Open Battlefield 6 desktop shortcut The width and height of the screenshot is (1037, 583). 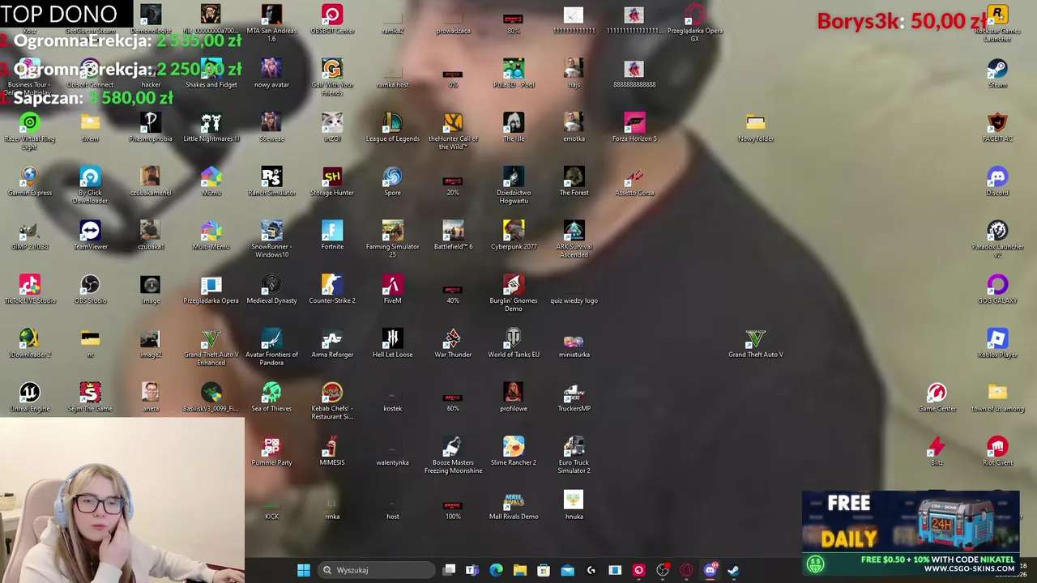pyautogui.click(x=453, y=235)
